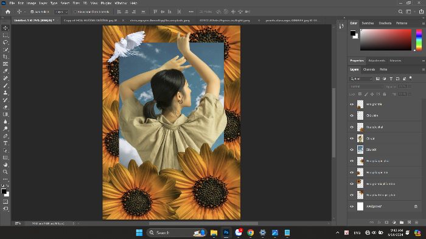The height and width of the screenshot is (239, 426).
Task: Select the Lasso tool
Action: tap(5, 43)
